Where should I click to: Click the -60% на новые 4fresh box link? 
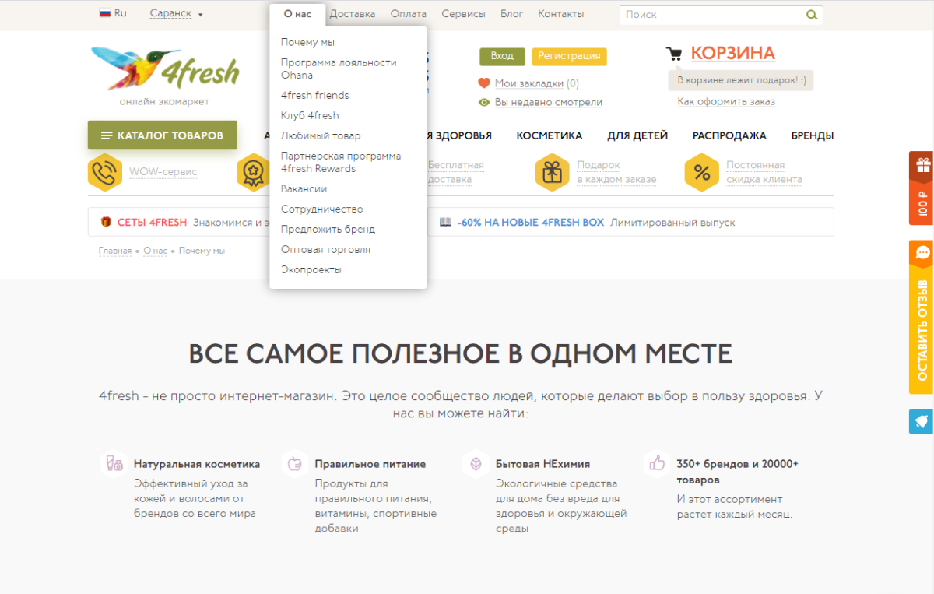[531, 223]
